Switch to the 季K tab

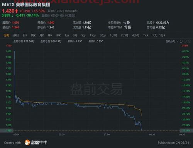50,35
